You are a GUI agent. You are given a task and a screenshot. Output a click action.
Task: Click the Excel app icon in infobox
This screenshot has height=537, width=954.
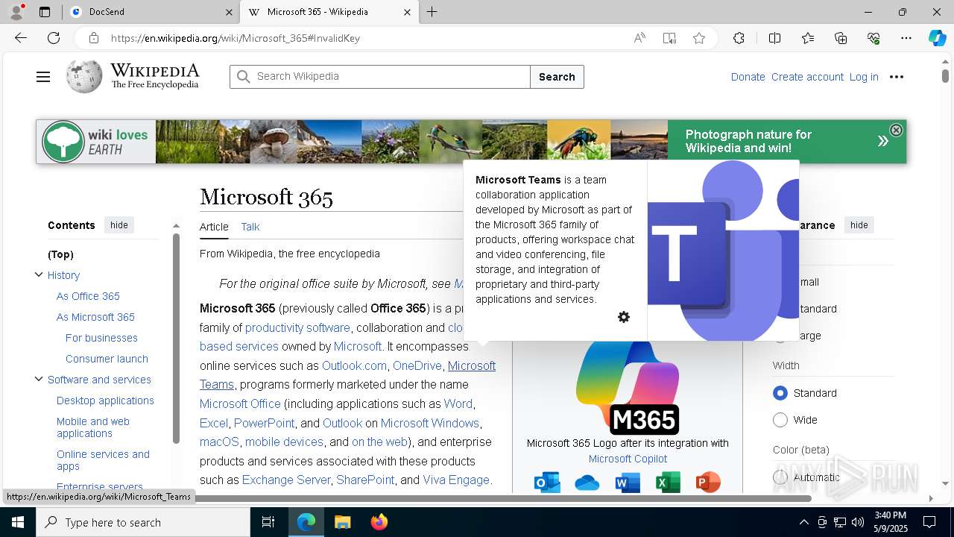point(668,483)
